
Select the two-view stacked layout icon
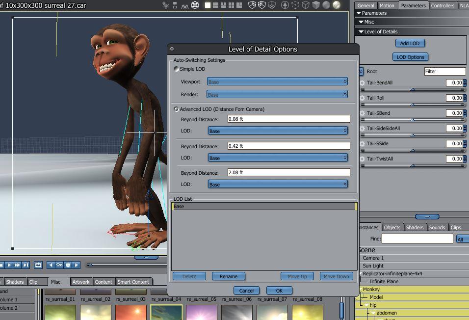point(215,5)
